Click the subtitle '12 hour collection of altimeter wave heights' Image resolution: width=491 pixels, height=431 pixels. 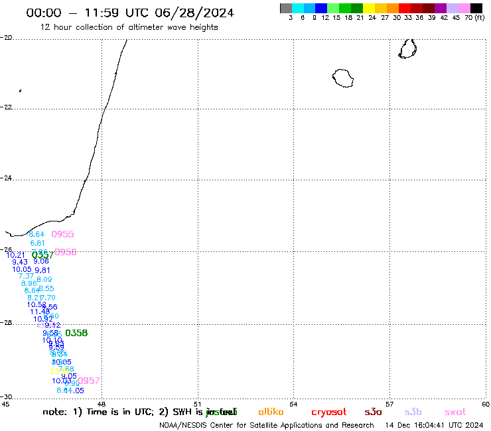click(x=129, y=27)
